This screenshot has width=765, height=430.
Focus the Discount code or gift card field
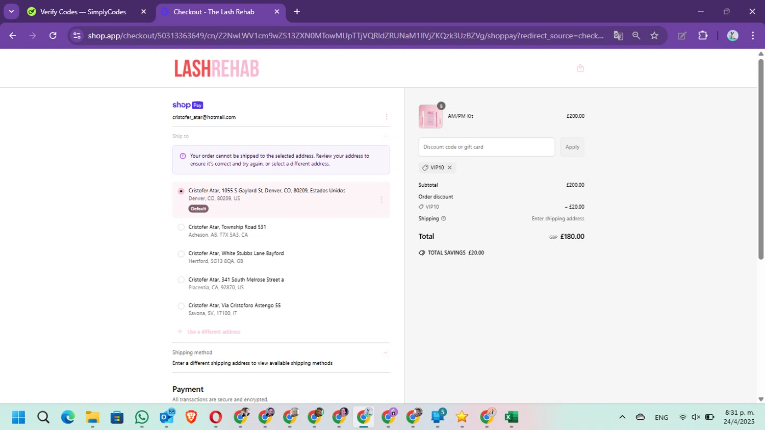pyautogui.click(x=487, y=147)
